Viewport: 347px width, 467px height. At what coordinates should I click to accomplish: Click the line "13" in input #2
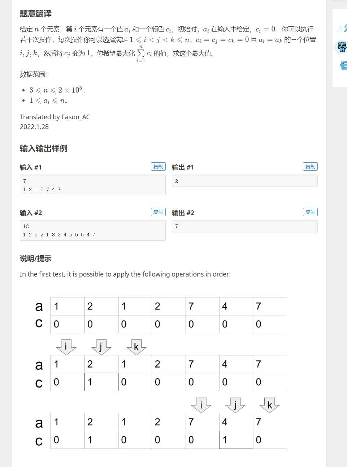click(x=26, y=226)
